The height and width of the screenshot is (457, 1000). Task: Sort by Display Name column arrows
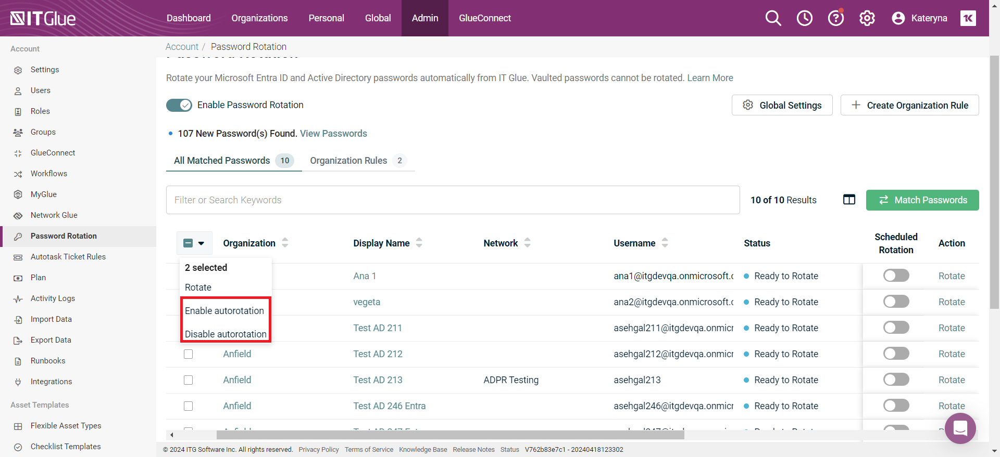click(x=419, y=243)
